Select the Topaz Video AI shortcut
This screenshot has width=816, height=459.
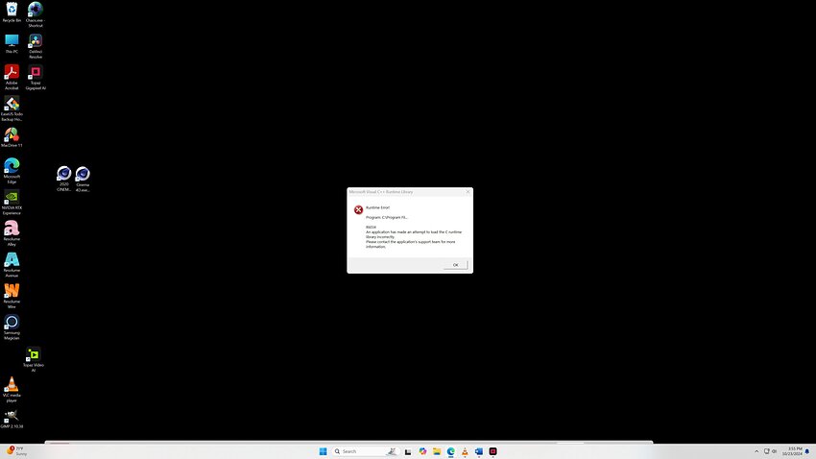click(34, 359)
